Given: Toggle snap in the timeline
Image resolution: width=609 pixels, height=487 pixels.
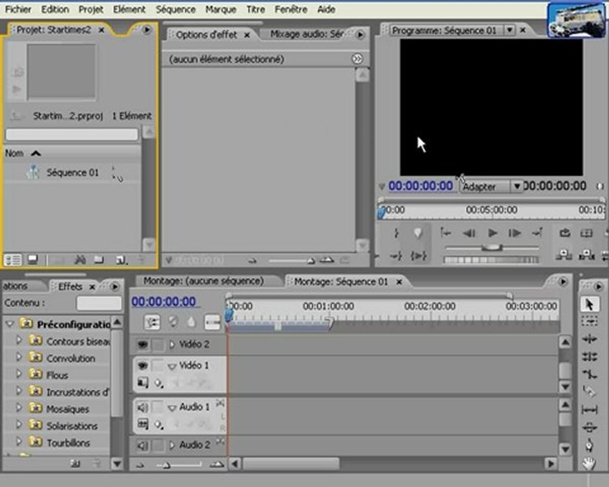Looking at the screenshot, I should pos(152,323).
